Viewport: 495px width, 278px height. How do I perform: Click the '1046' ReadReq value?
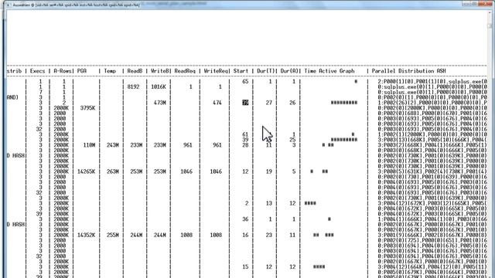pyautogui.click(x=186, y=171)
